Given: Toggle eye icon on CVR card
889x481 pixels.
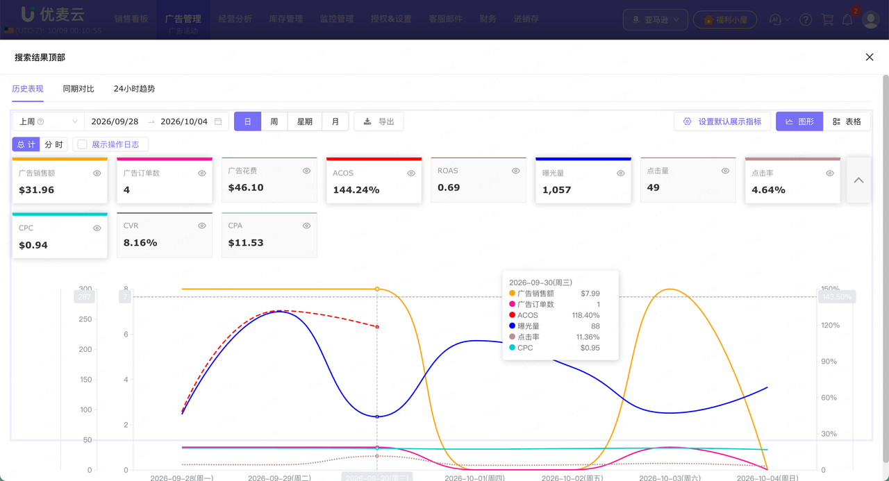Looking at the screenshot, I should click(x=202, y=226).
